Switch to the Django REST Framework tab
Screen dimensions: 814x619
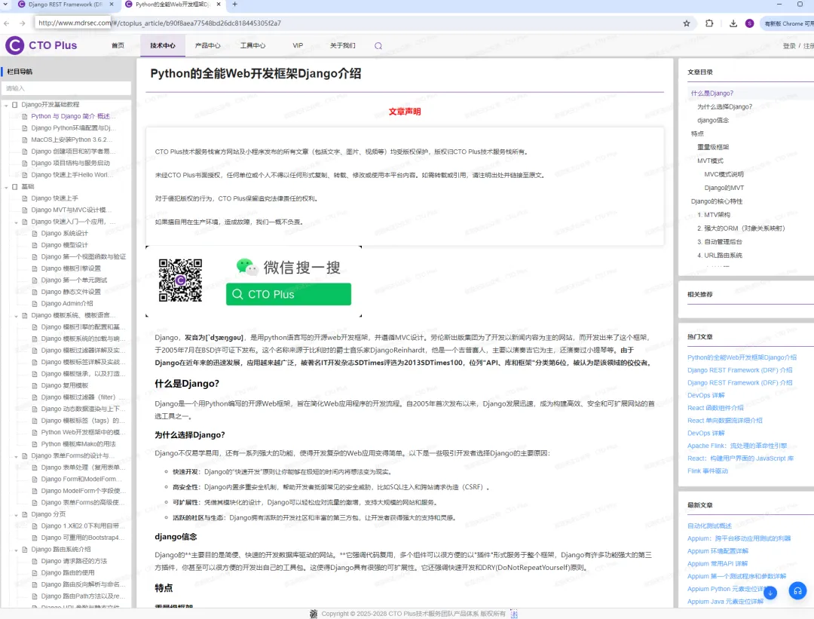[66, 5]
